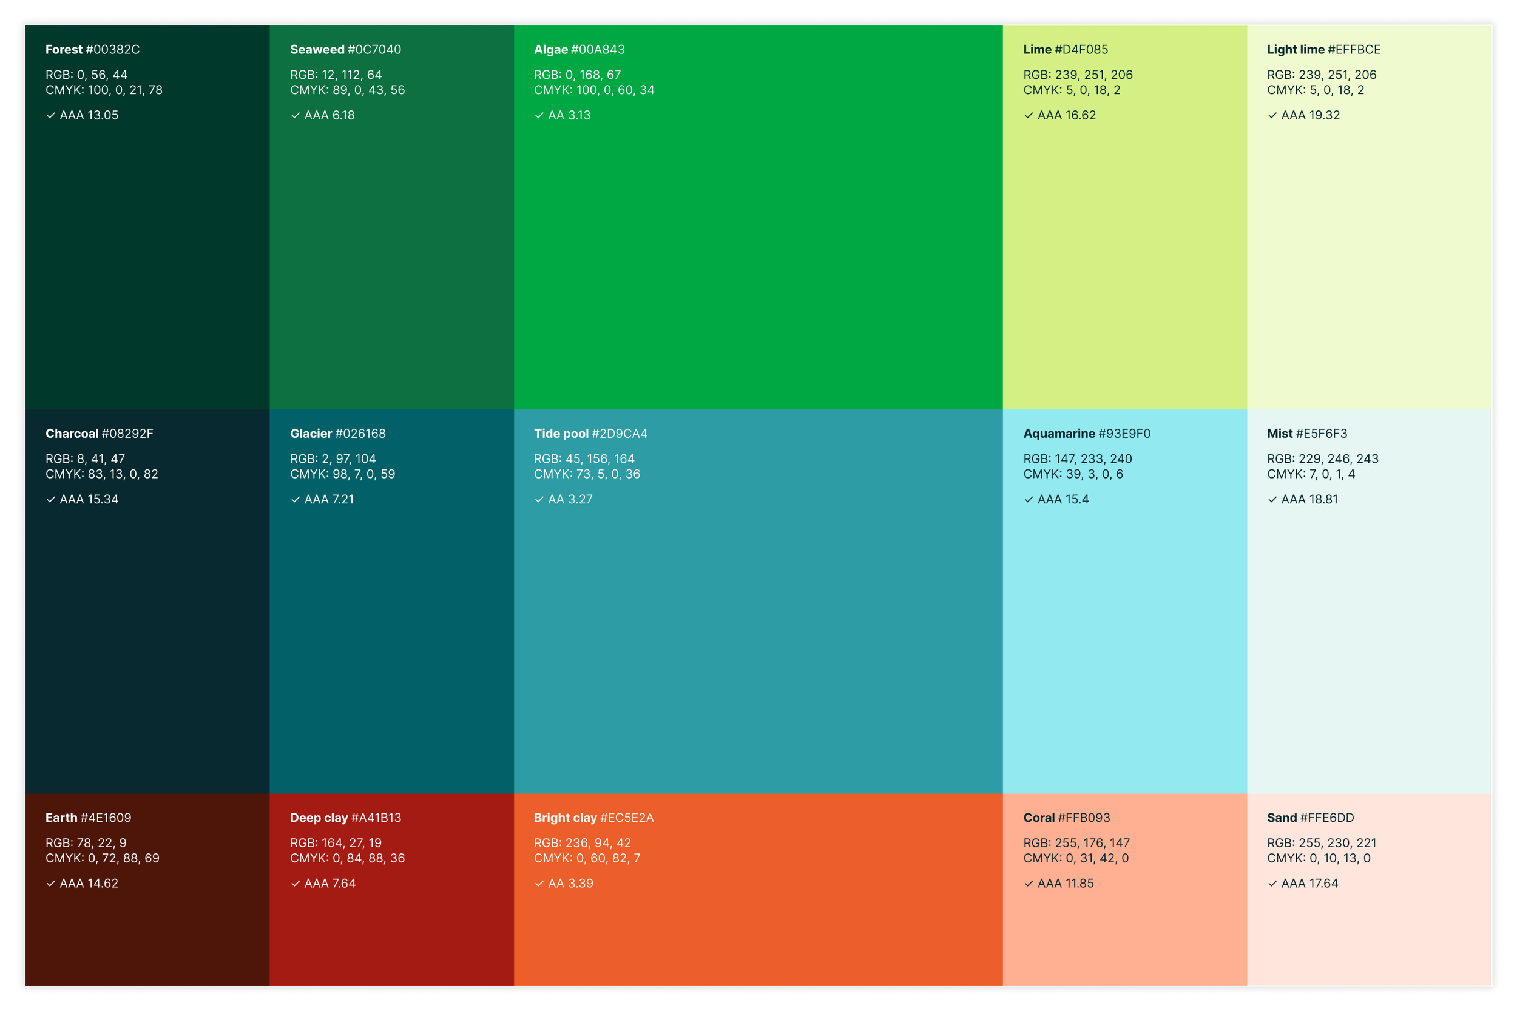Viewport: 1517px width, 1011px height.
Task: Select the Deep clay #A41B13 swatch
Action: [x=391, y=935]
